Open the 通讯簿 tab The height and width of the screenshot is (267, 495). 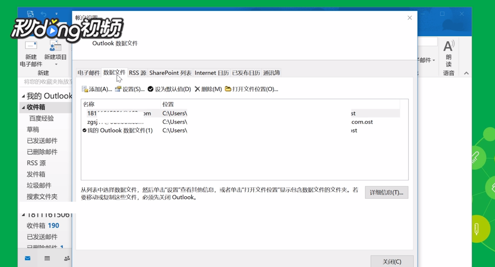[x=271, y=73]
